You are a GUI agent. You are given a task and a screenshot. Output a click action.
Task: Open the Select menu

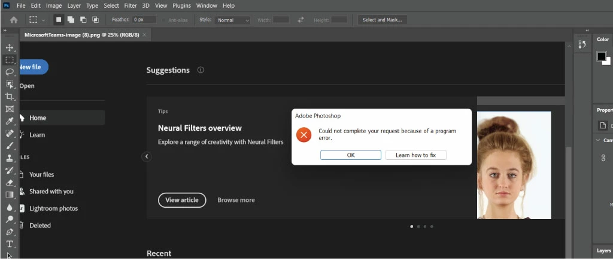click(111, 5)
